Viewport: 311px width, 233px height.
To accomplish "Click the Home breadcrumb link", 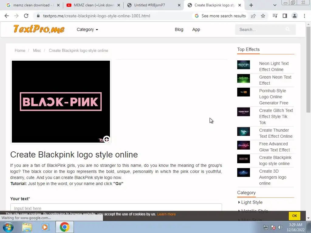I will tap(20, 51).
